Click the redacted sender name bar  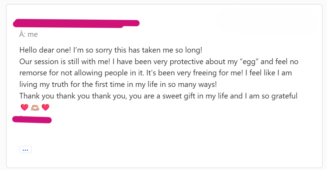(x=76, y=23)
